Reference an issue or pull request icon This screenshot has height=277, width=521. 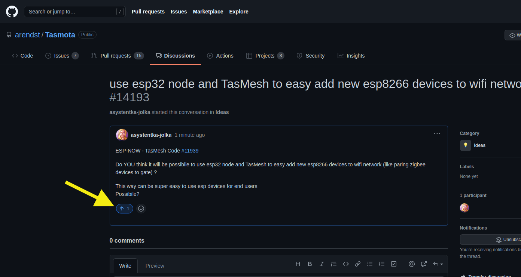click(x=424, y=264)
